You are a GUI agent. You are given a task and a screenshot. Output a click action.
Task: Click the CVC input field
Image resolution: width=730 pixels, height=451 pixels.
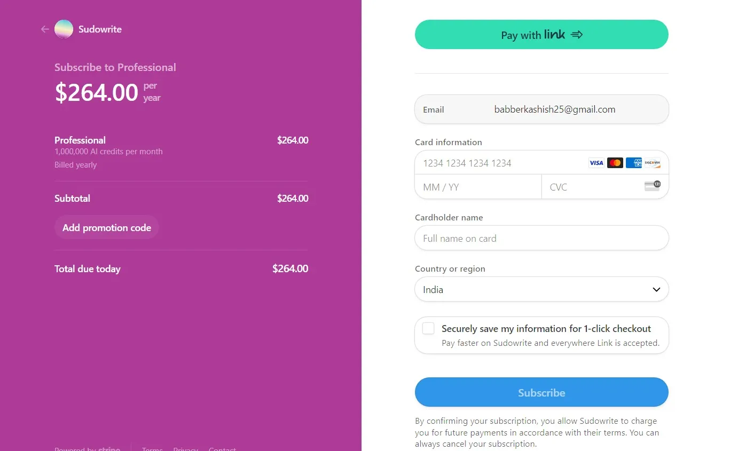click(x=590, y=187)
